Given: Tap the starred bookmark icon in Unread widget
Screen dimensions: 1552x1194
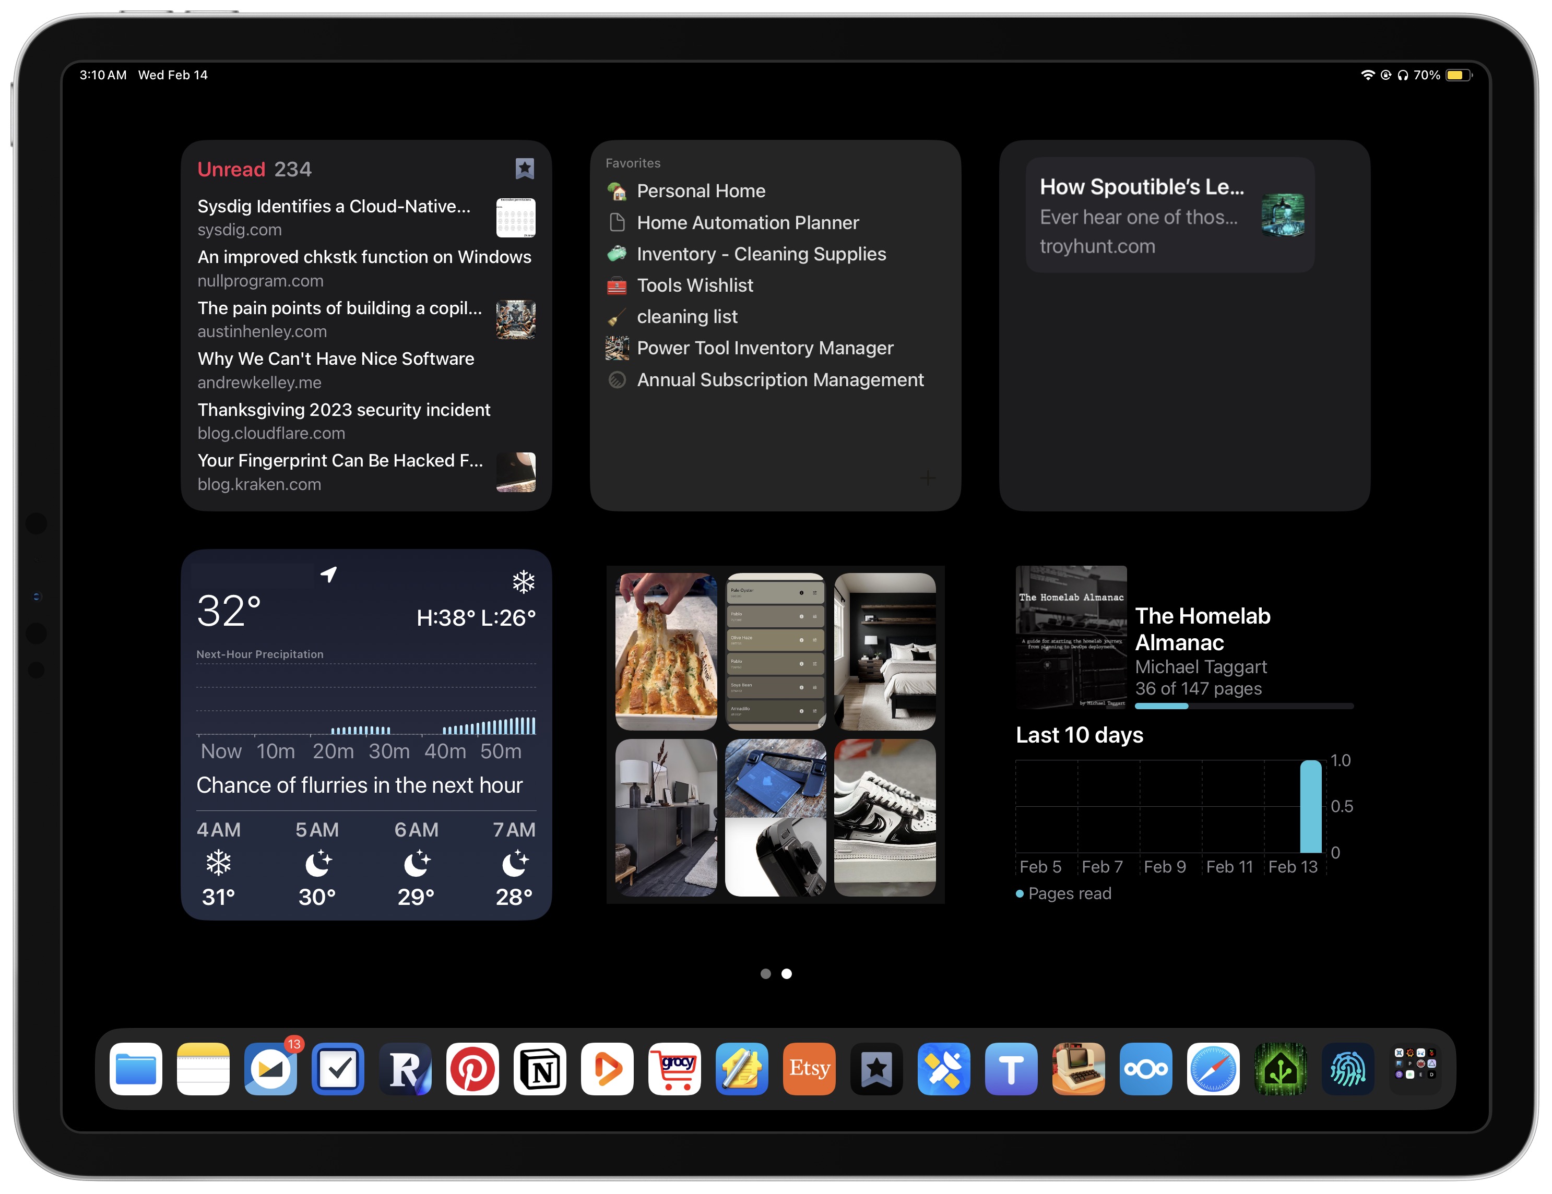Looking at the screenshot, I should [x=525, y=169].
